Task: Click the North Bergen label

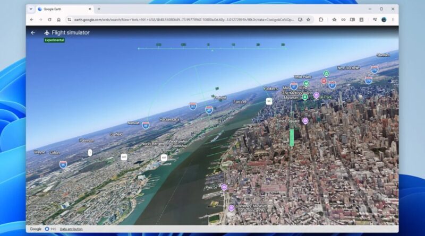Action: click(x=153, y=144)
